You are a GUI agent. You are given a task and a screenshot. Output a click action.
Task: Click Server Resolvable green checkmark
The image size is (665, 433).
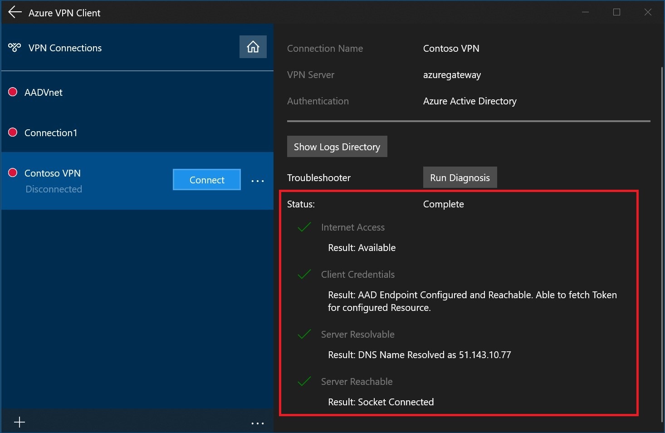click(304, 334)
